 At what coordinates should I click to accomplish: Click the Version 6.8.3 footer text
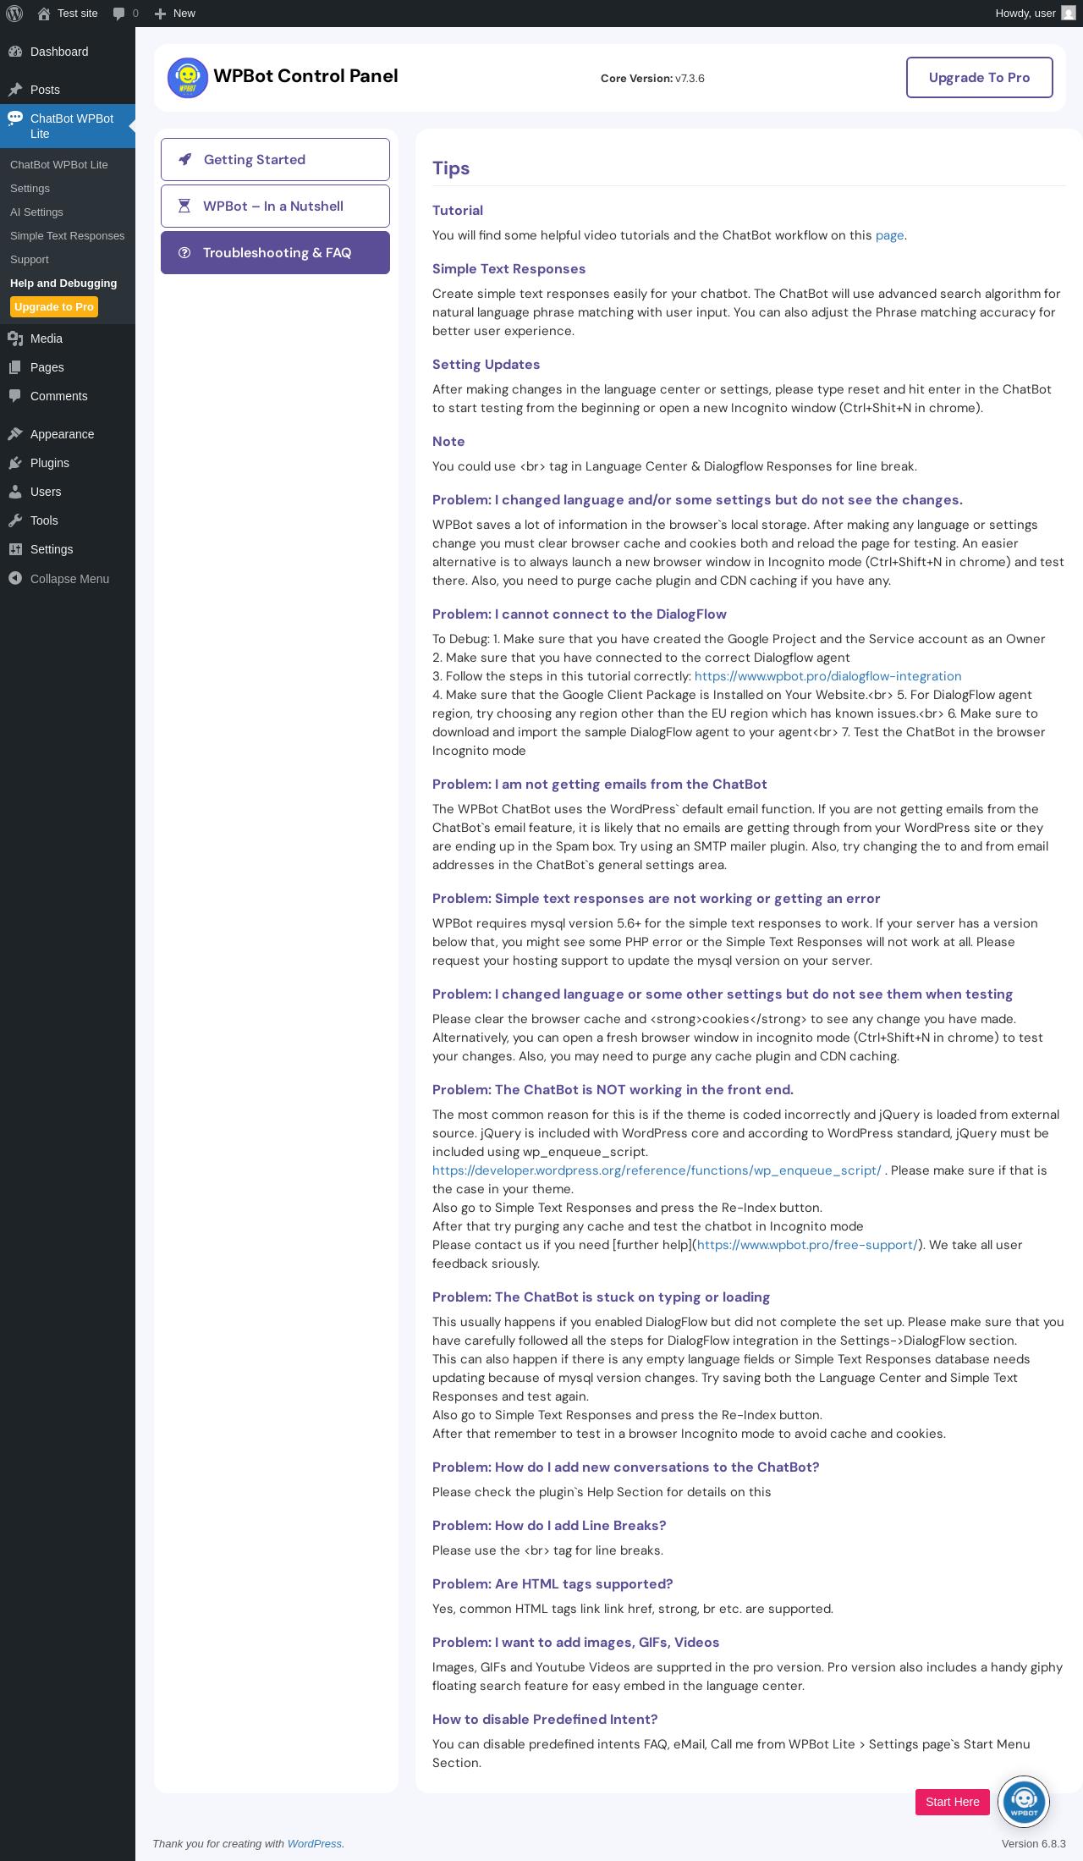tap(1034, 1843)
